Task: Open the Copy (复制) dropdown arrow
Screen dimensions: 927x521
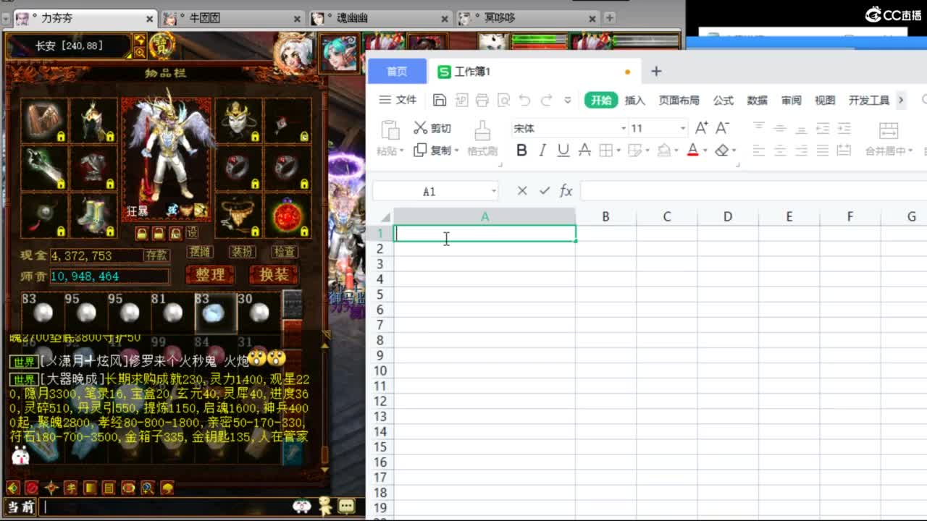Action: point(457,151)
